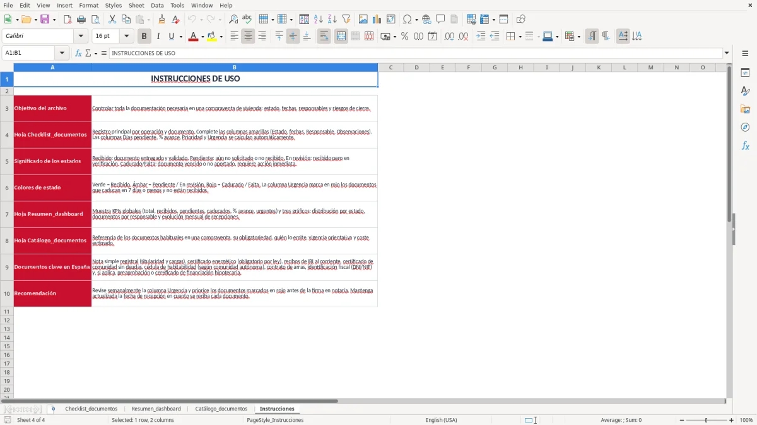
Task: Open the Font Color dropdown arrow
Action: click(x=202, y=37)
